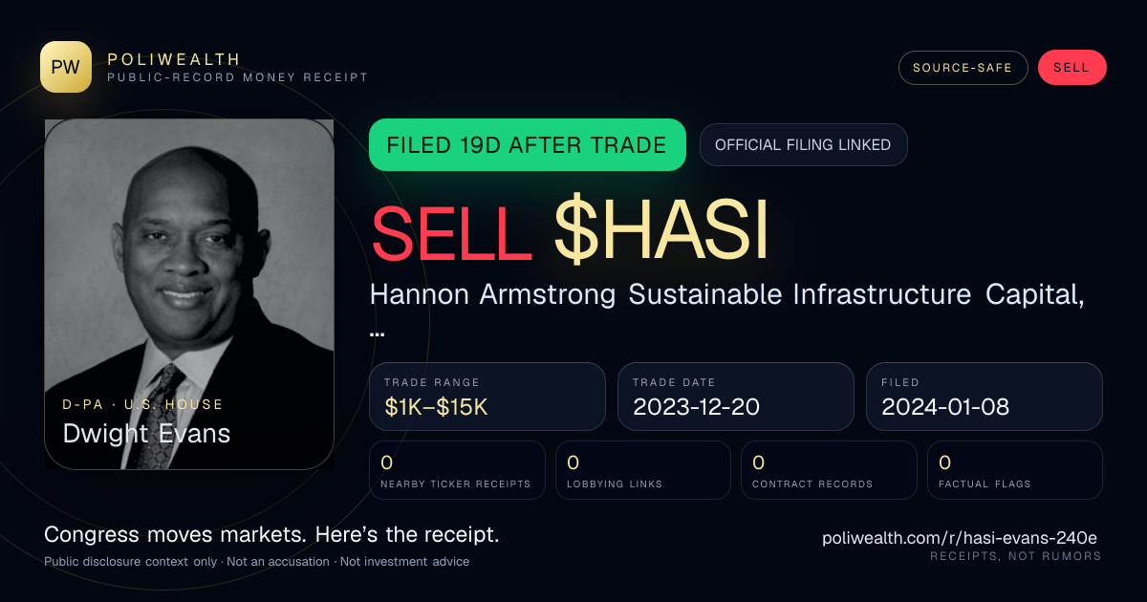Select the SOURCE-SAFE badge
1147x602 pixels.
(963, 68)
